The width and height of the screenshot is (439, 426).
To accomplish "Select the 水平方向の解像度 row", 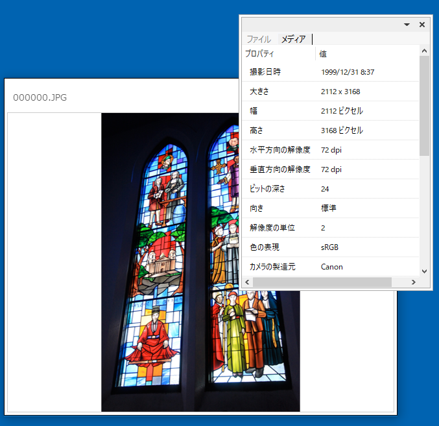I will click(x=330, y=150).
